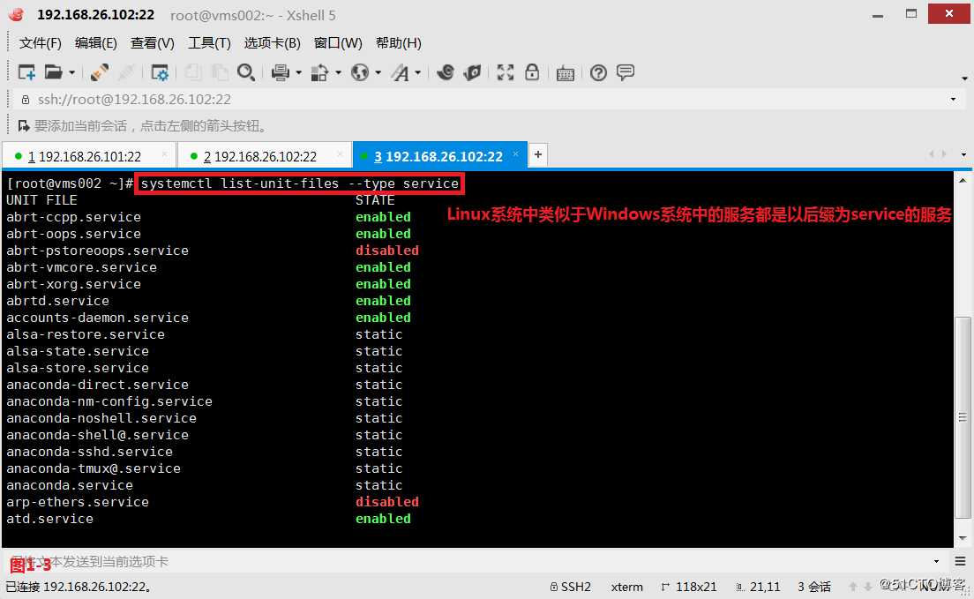
Task: Toggle the Full Screen icon
Action: pyautogui.click(x=505, y=72)
